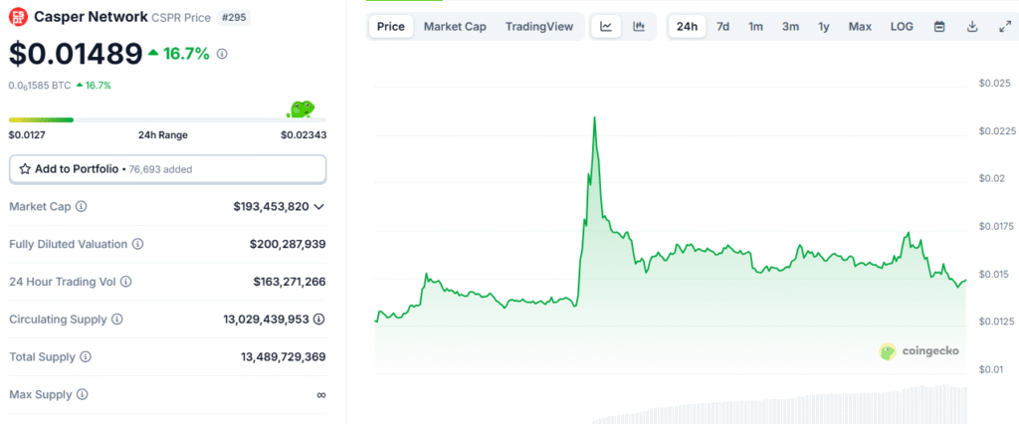Expand chart to fullscreen icon

[1005, 27]
